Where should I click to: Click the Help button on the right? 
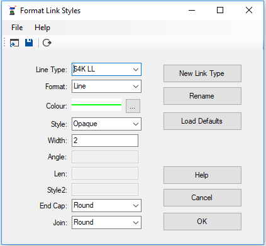click(x=202, y=175)
